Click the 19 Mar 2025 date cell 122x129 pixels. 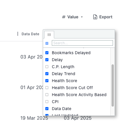[34, 118]
